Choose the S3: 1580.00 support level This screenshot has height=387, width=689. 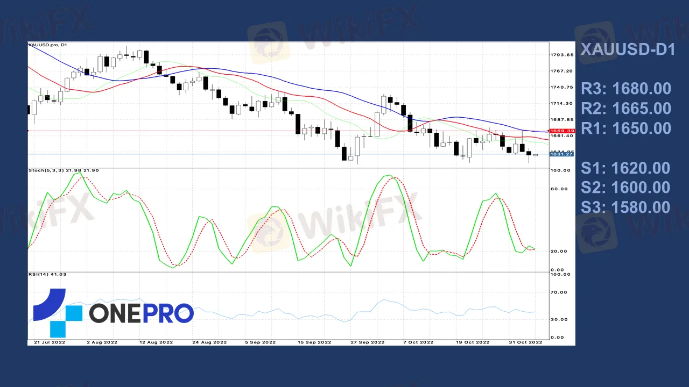tap(625, 207)
